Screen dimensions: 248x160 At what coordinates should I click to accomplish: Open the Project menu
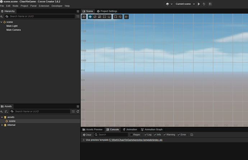pyautogui.click(x=24, y=6)
